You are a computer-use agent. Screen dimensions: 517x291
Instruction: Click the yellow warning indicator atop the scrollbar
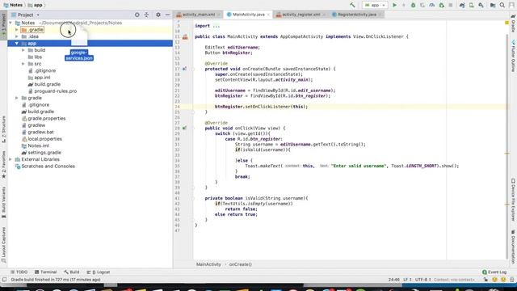pyautogui.click(x=506, y=23)
